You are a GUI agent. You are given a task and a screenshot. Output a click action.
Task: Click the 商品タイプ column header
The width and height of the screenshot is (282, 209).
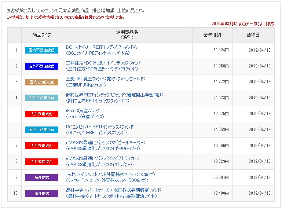pos(41,35)
